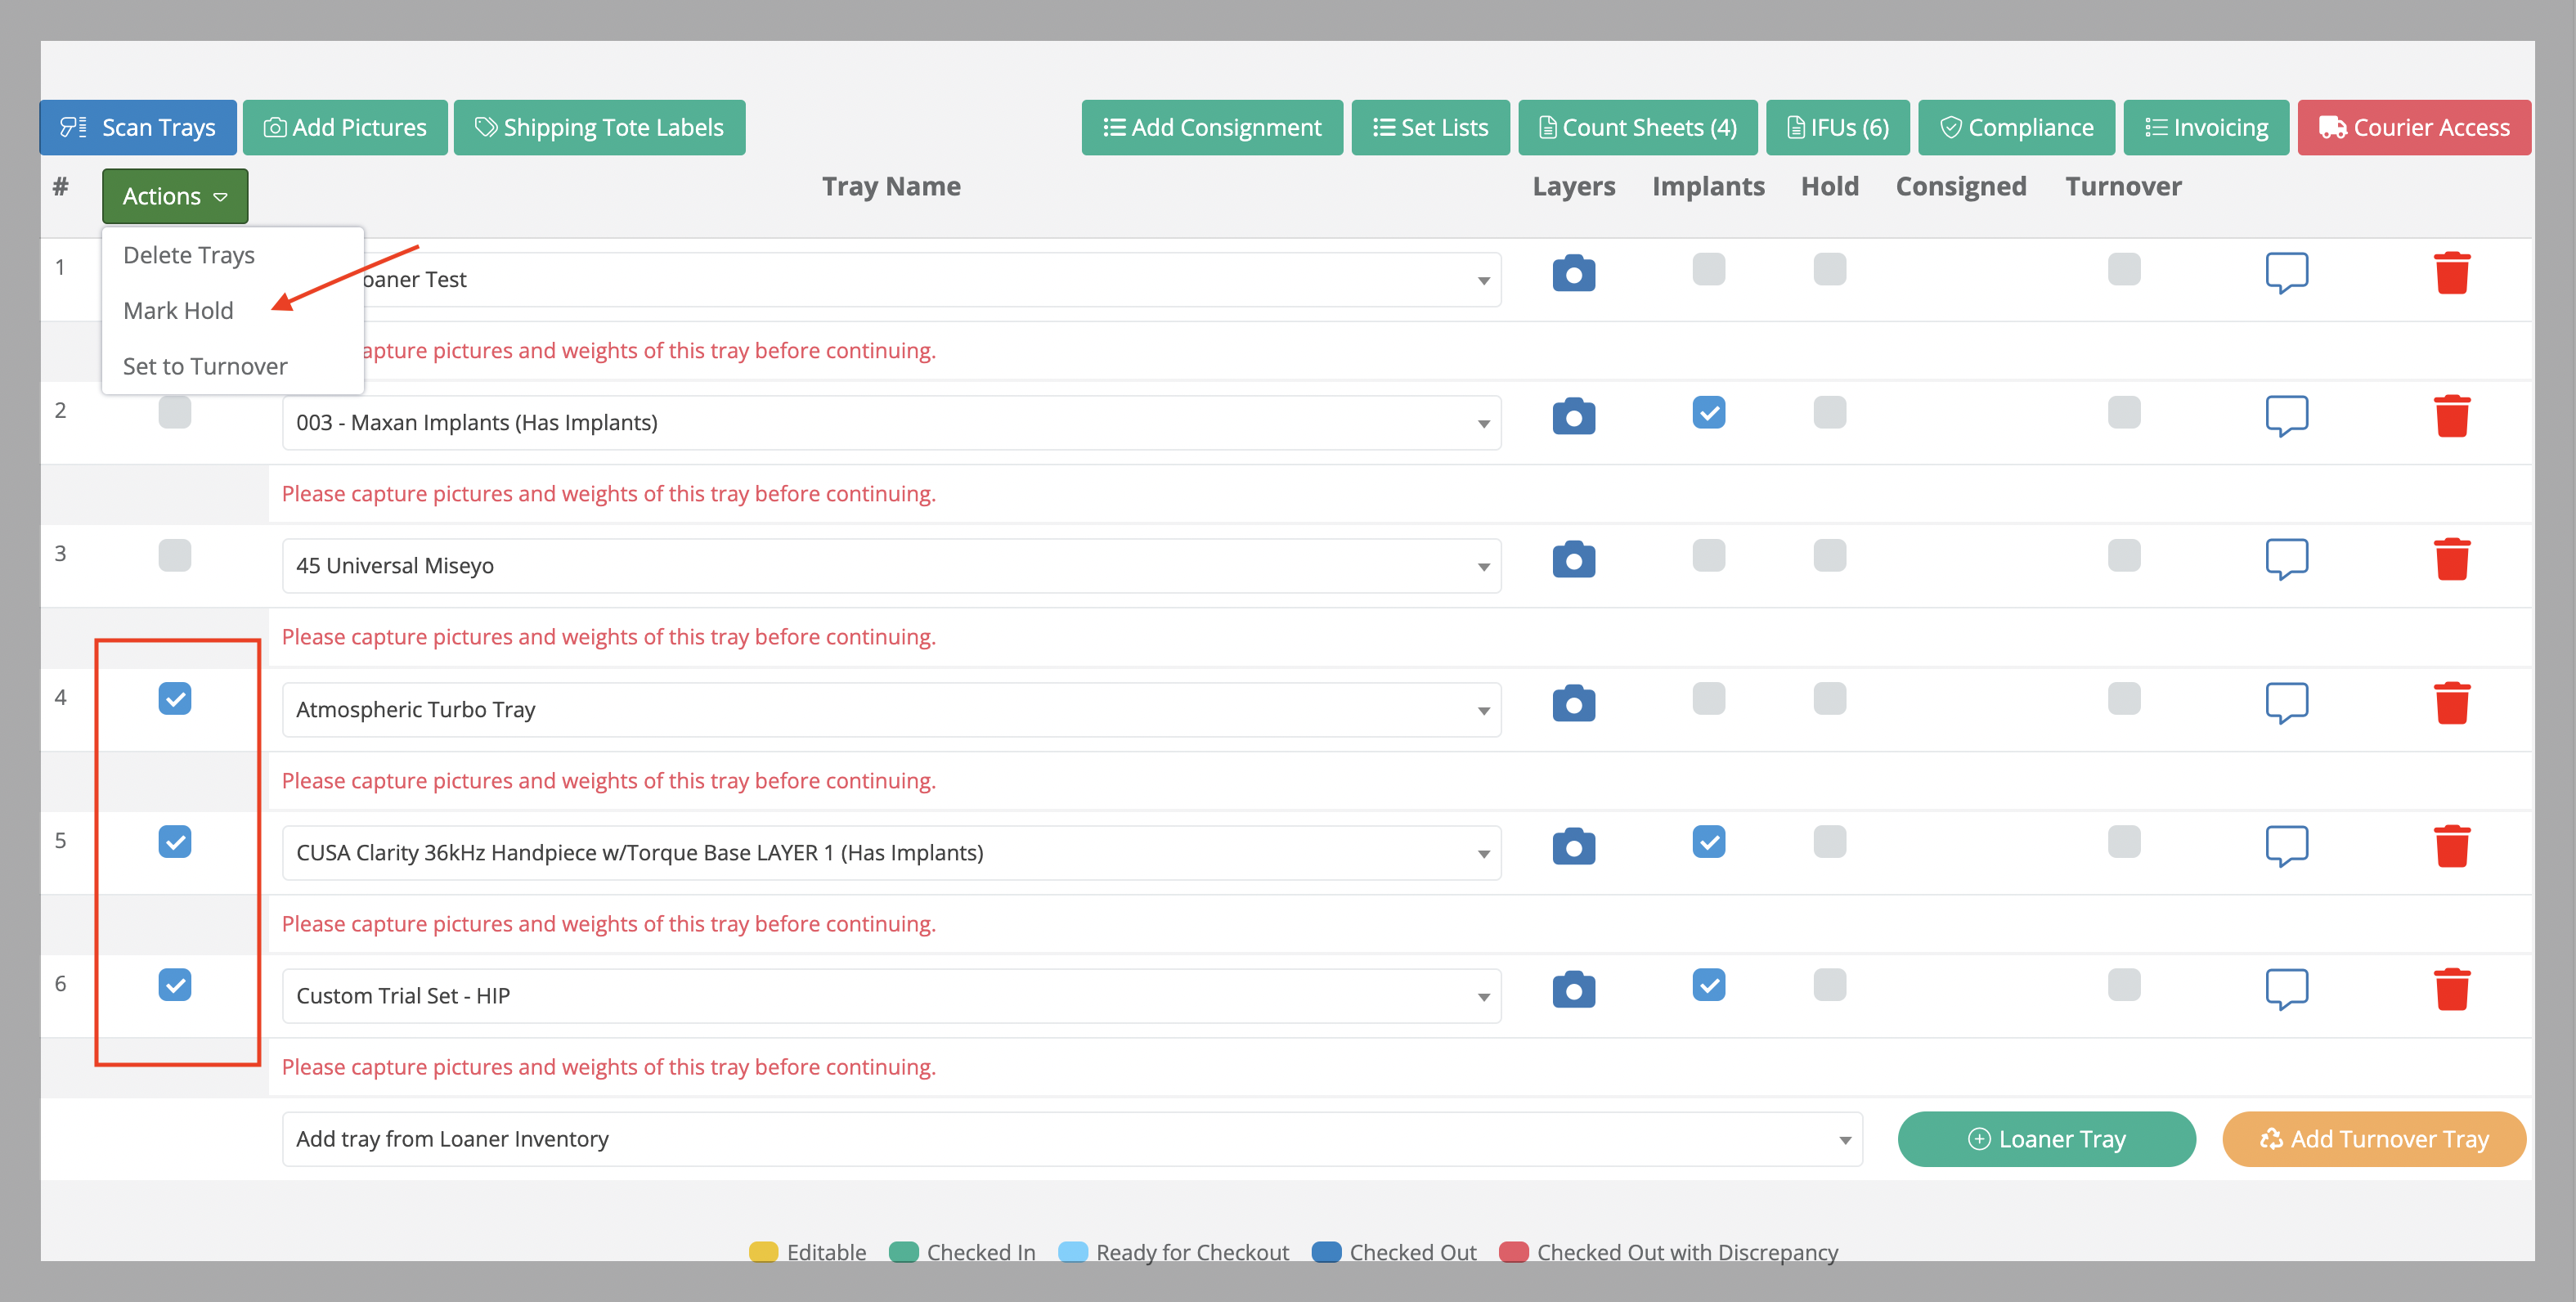The width and height of the screenshot is (2576, 1302).
Task: Toggle Turnover checkbox for 45 Universal Miseyo
Action: click(x=2124, y=555)
